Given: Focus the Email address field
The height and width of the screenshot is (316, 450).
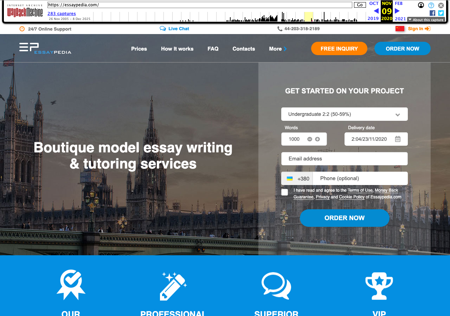Looking at the screenshot, I should pyautogui.click(x=345, y=159).
